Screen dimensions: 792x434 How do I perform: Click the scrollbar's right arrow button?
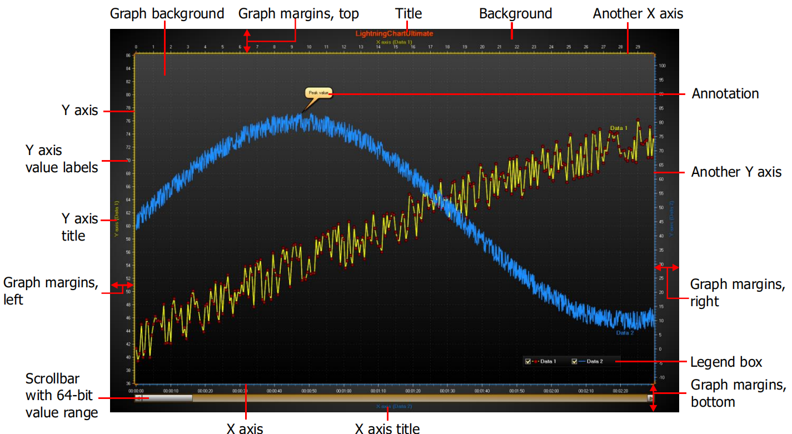(x=650, y=398)
